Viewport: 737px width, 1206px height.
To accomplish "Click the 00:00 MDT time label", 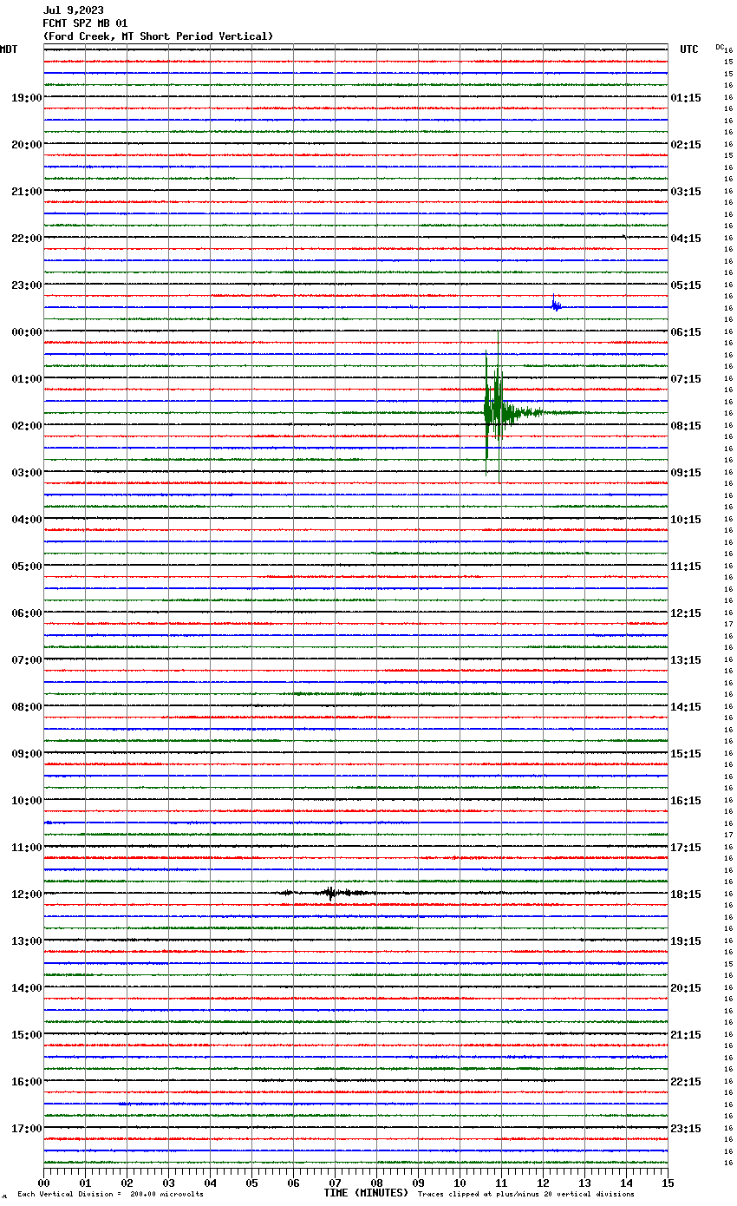I will pyautogui.click(x=26, y=332).
